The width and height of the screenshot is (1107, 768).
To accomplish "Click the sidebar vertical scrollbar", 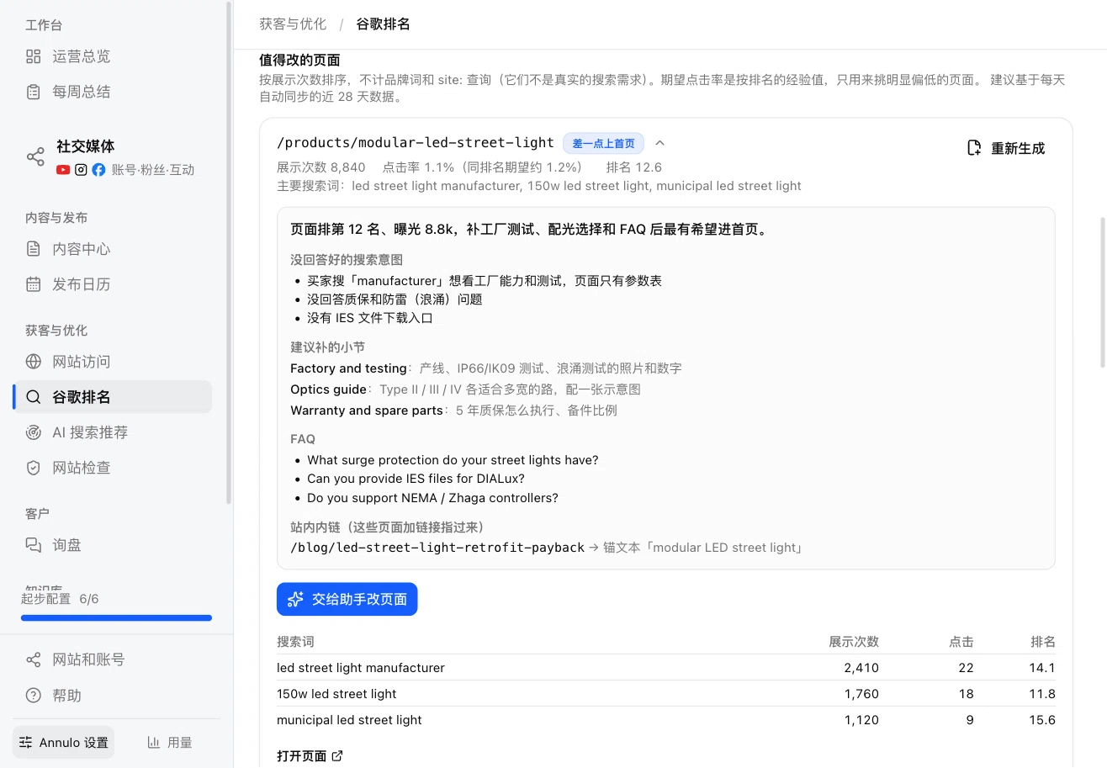I will point(228,252).
